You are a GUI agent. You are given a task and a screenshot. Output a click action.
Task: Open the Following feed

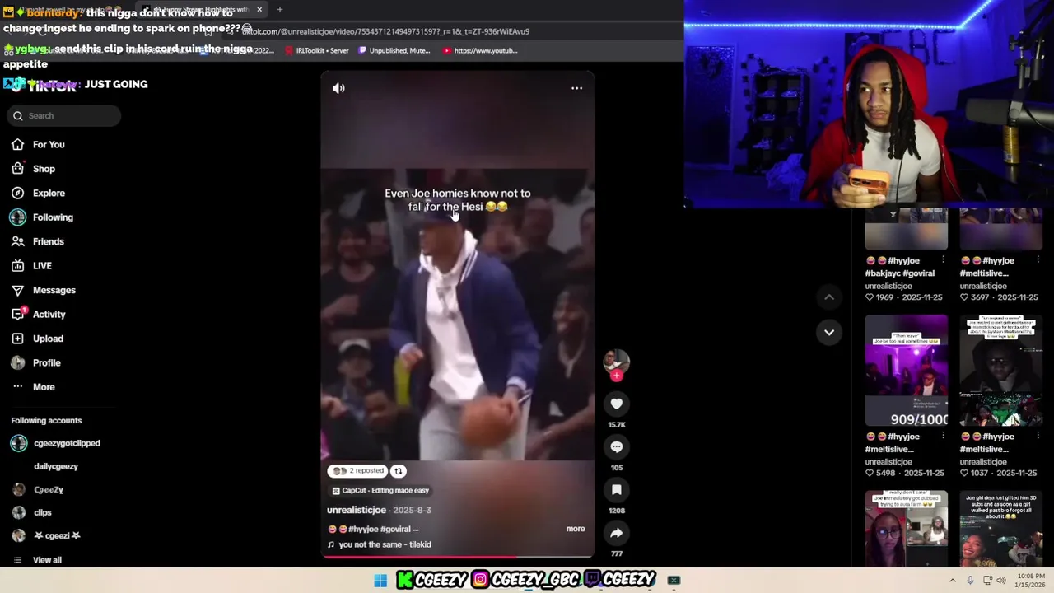[53, 217]
